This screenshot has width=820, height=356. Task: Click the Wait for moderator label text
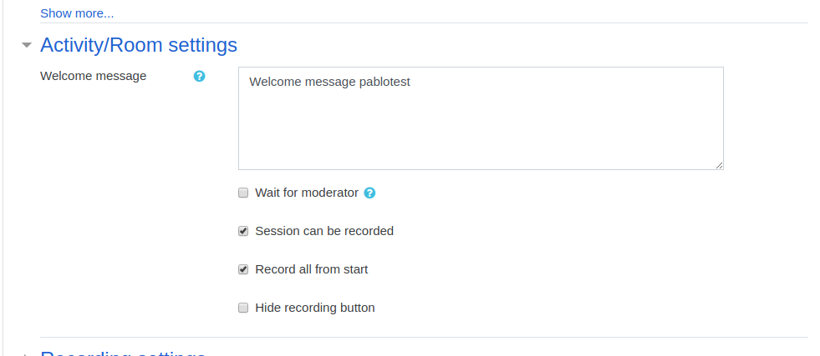(307, 193)
